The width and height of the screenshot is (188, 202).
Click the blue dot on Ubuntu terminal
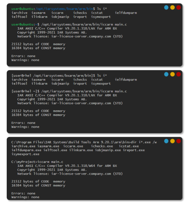(166, 8)
